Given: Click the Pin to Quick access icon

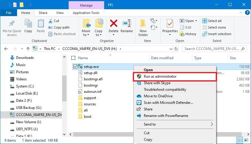Looking at the screenshot, I should [12, 24].
